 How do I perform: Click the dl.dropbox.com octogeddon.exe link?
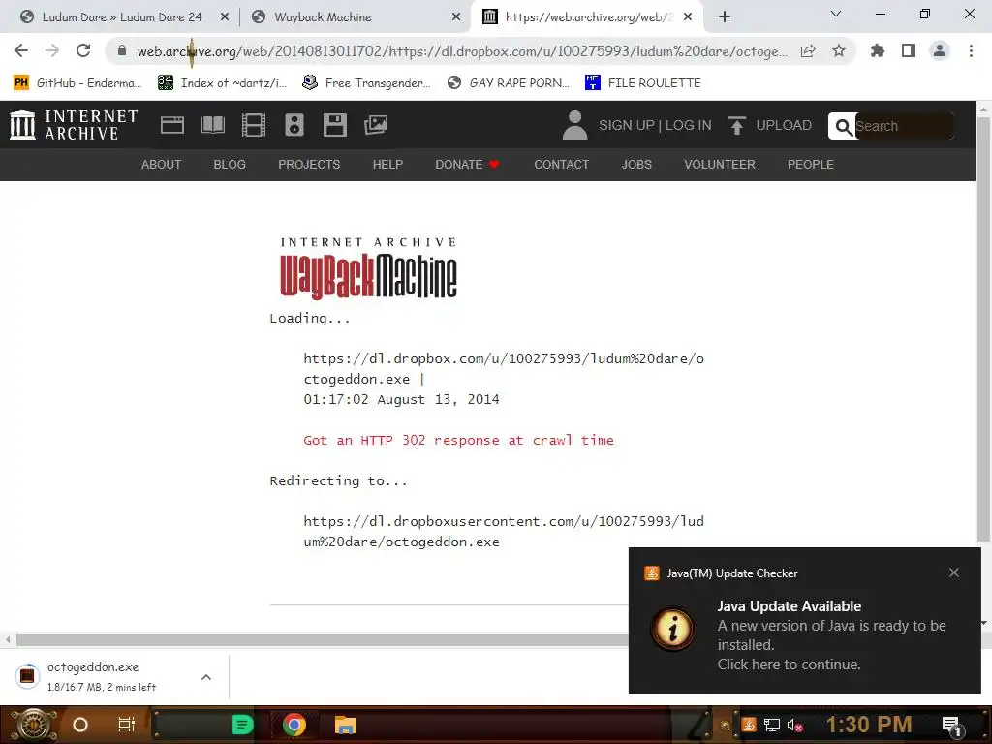tap(504, 369)
